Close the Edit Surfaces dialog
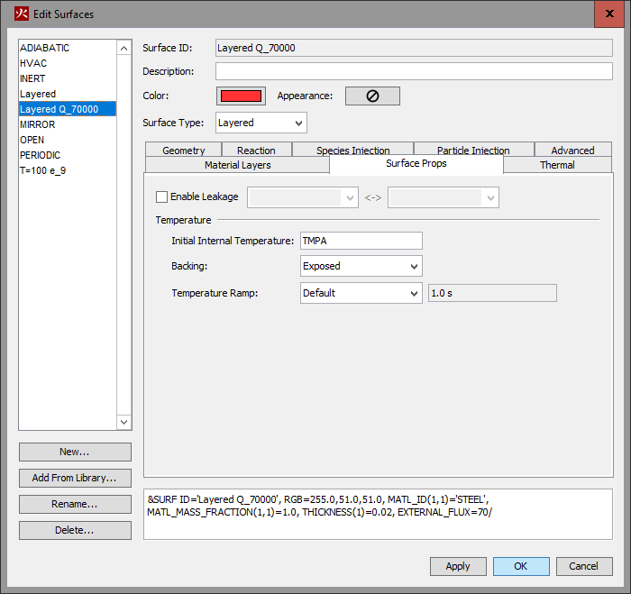This screenshot has width=631, height=594. click(x=609, y=14)
